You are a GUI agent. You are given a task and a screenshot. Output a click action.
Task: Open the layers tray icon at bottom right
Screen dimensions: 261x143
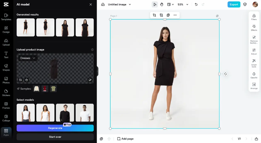point(256,139)
